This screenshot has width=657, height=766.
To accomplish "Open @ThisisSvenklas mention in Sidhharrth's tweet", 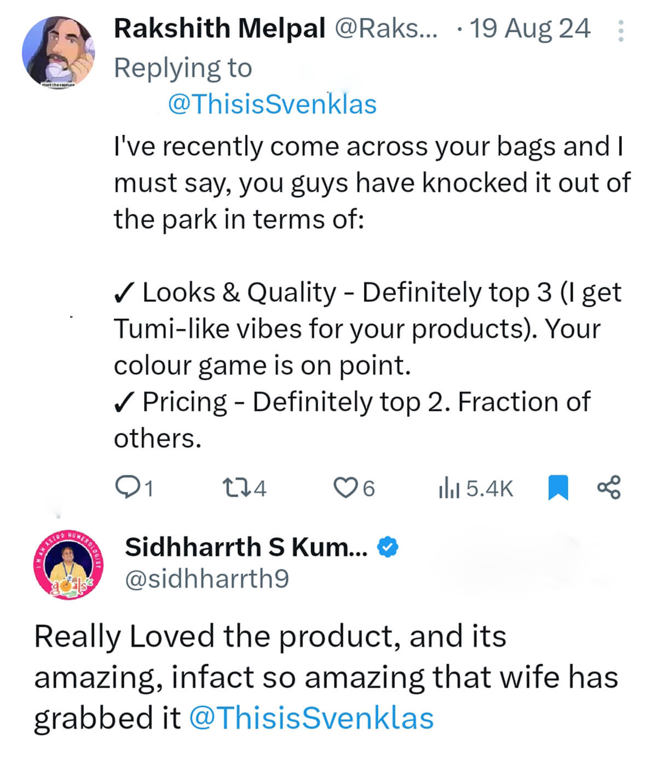I will coord(311,718).
